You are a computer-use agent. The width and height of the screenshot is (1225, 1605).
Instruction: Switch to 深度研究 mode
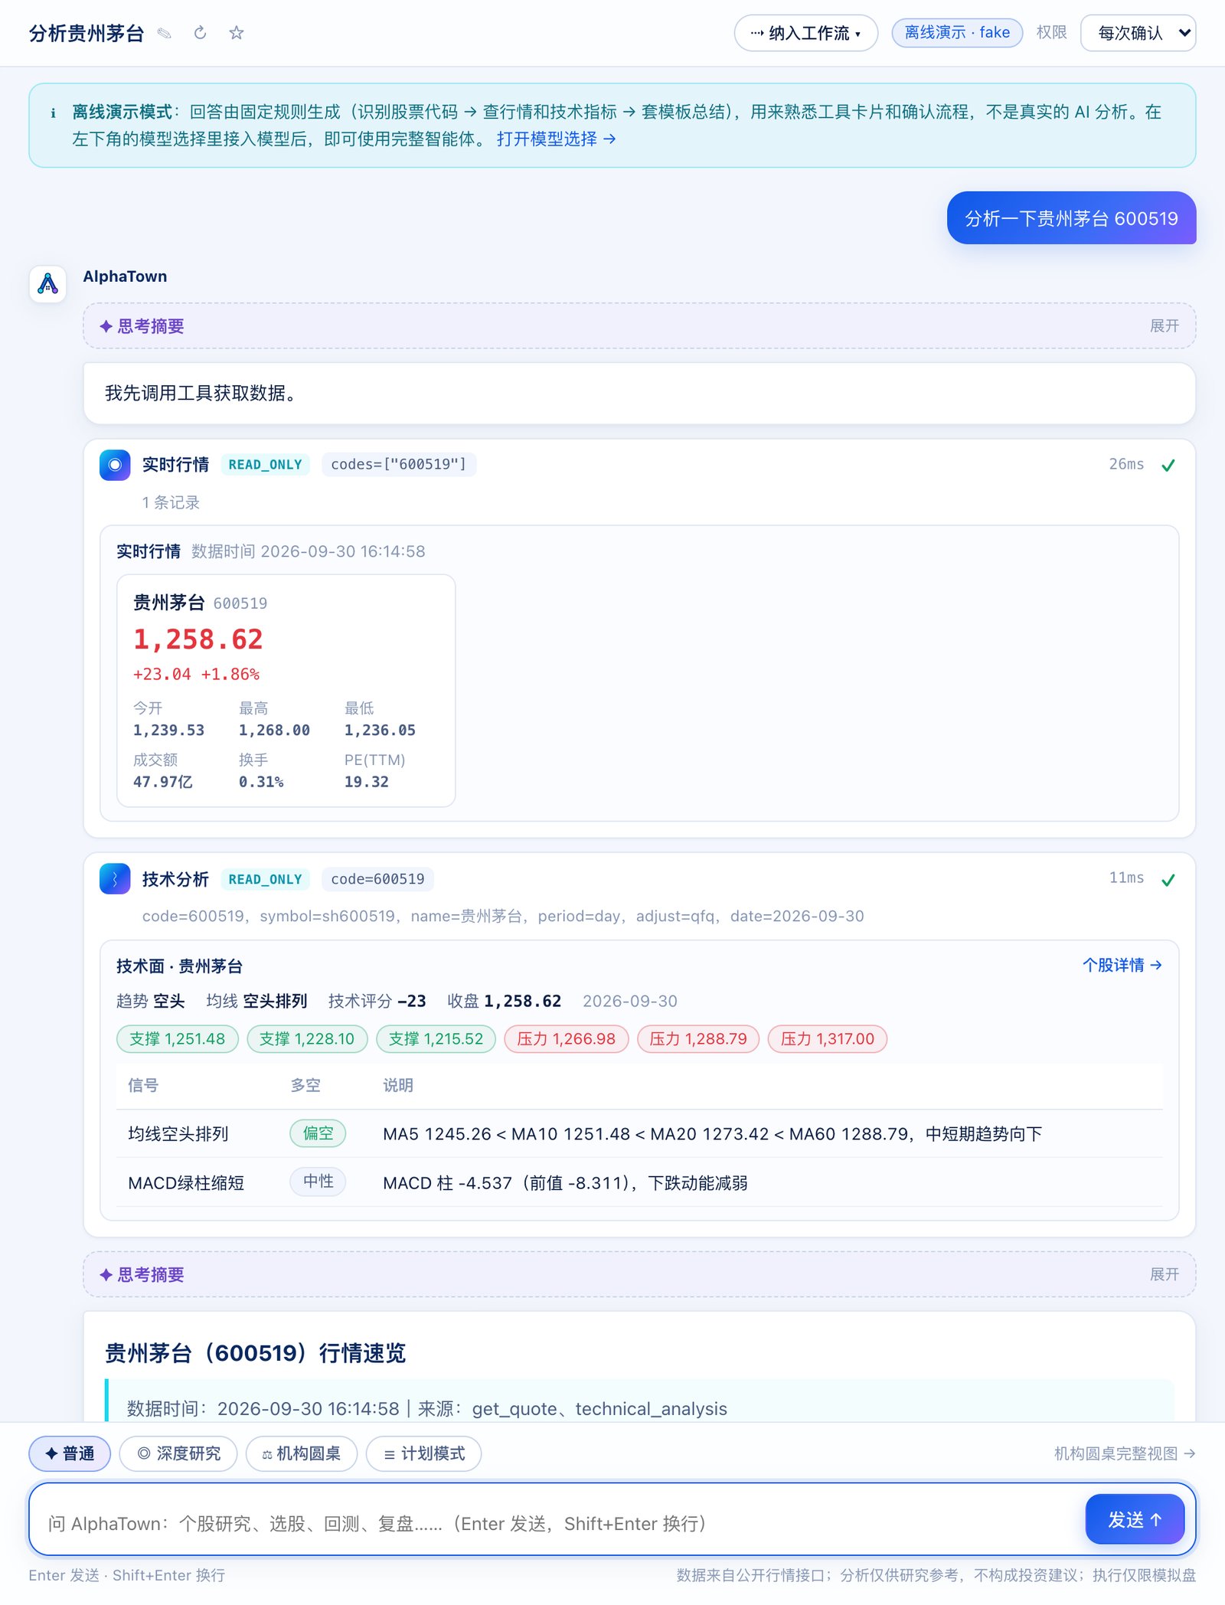[178, 1453]
